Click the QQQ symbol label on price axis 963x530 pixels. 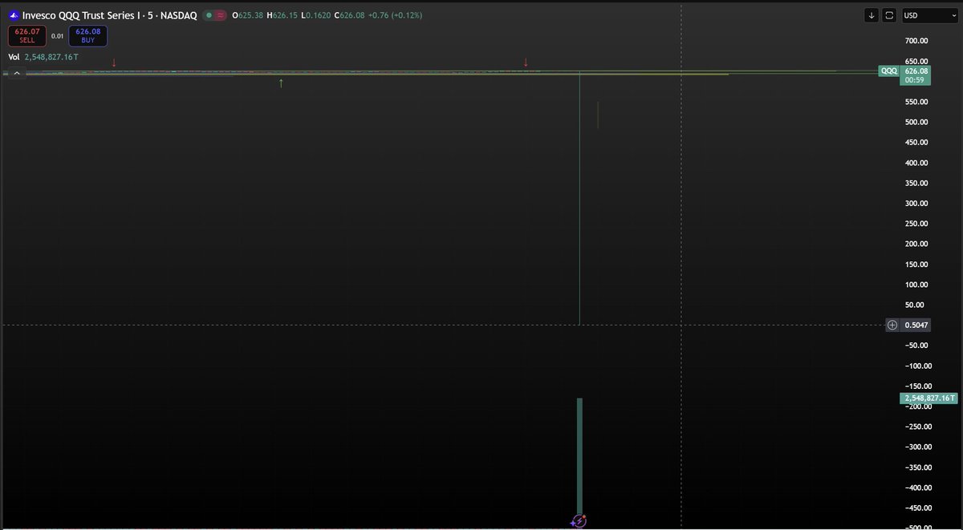point(889,71)
